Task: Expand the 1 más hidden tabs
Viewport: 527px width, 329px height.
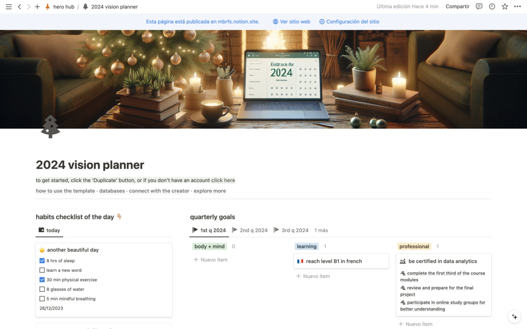Action: click(x=321, y=230)
